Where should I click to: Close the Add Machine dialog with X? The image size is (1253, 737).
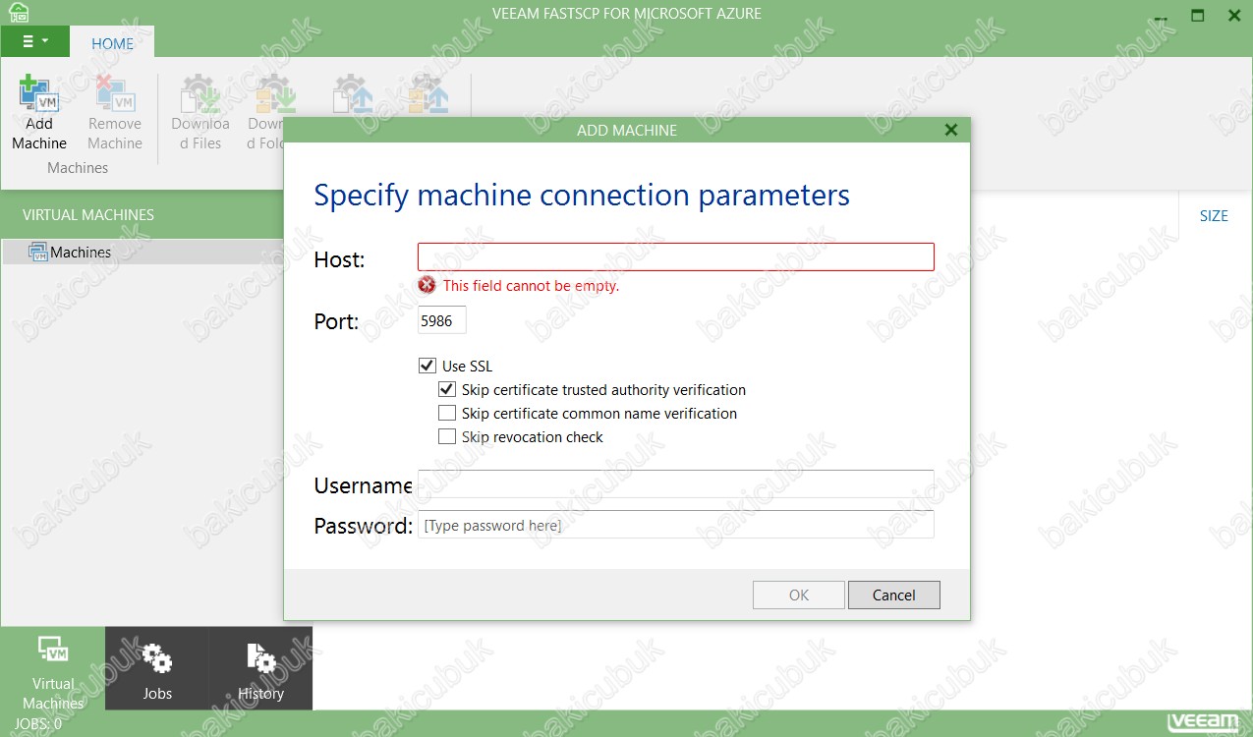pos(950,130)
